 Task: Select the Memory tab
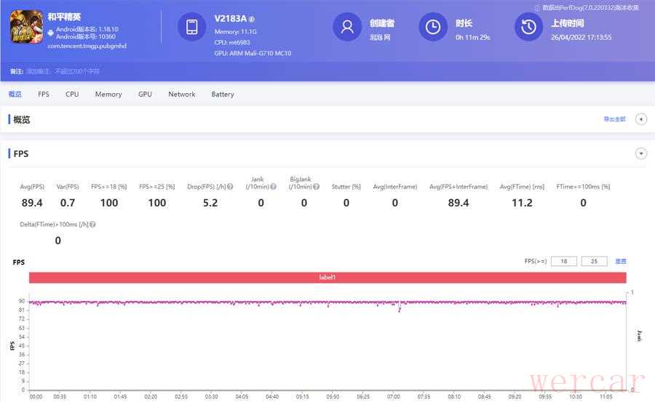[x=108, y=95]
